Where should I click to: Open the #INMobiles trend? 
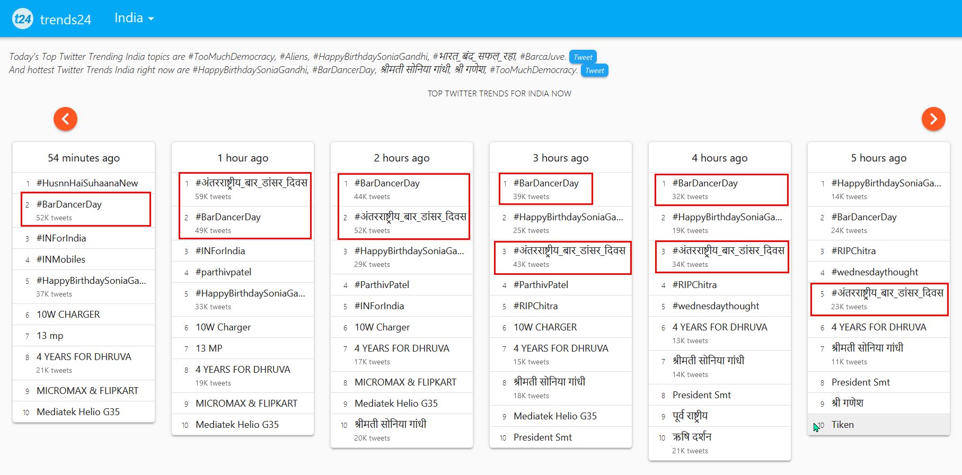61,259
